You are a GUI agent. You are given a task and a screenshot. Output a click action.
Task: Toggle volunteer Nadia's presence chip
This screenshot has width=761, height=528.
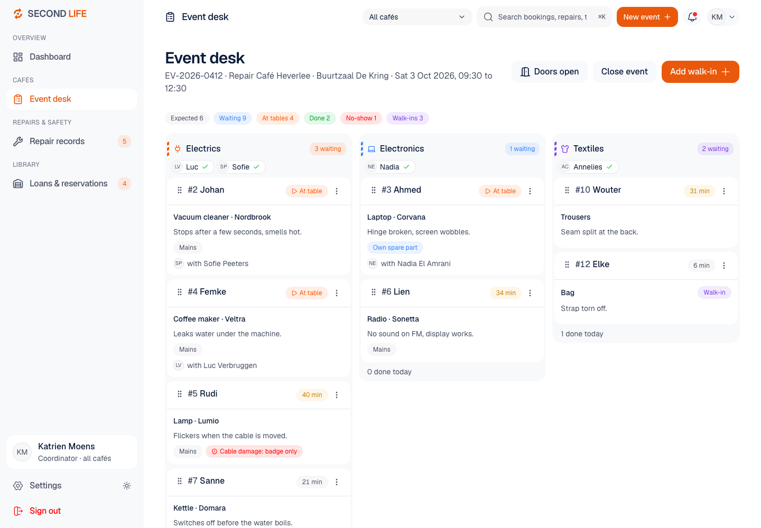(390, 167)
